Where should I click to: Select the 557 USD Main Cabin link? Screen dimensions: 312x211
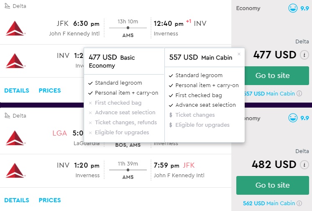point(270,94)
